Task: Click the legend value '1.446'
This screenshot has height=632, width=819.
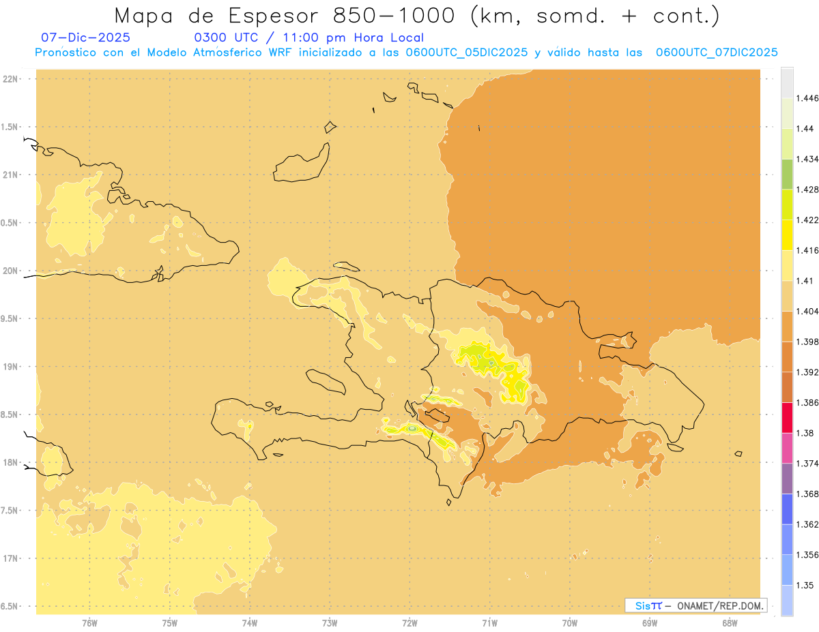Action: pos(807,98)
